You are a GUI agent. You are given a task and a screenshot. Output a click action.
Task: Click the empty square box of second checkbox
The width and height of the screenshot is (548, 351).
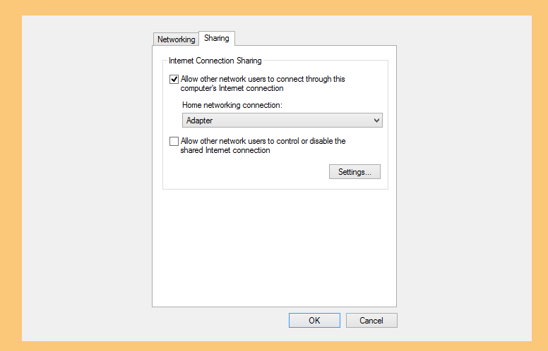(174, 141)
